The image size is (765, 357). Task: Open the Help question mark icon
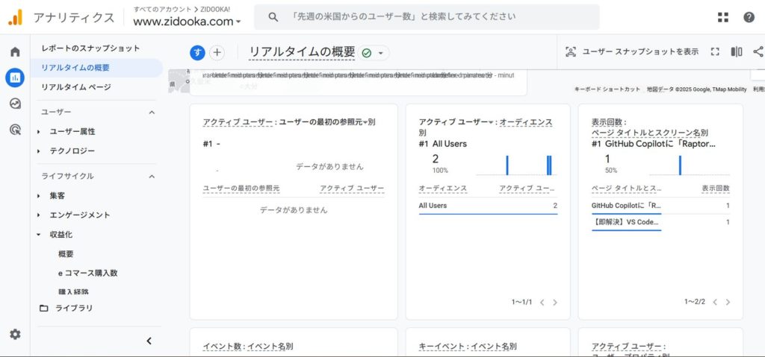(x=749, y=17)
